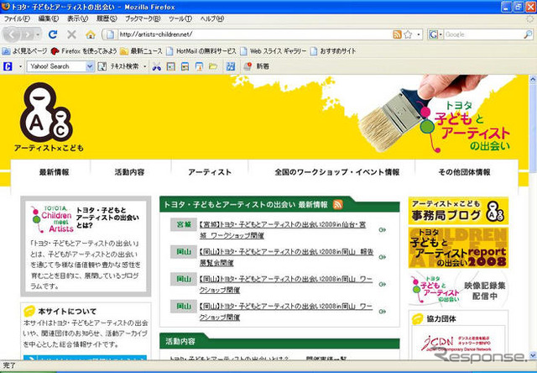Click the scrollbar down arrow
The width and height of the screenshot is (537, 373).
coord(533,355)
